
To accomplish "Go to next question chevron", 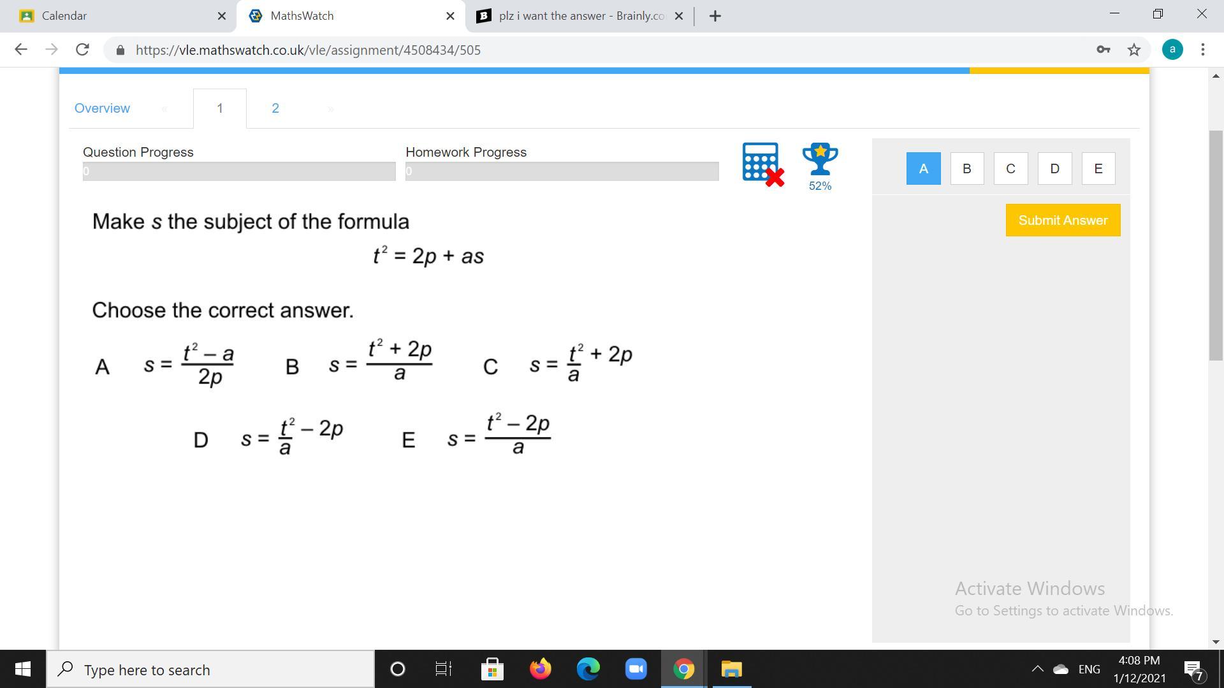I will point(330,109).
